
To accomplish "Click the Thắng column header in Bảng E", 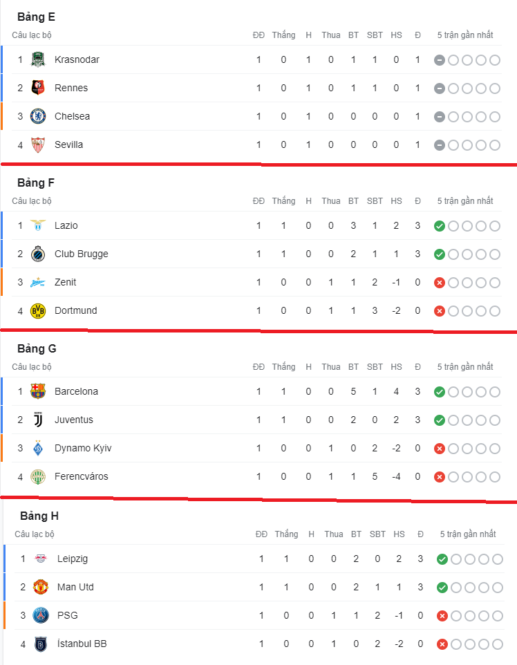I will point(284,35).
